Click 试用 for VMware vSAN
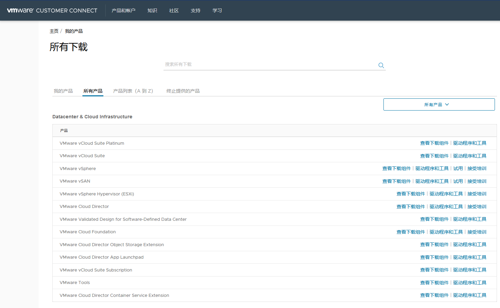 point(458,181)
